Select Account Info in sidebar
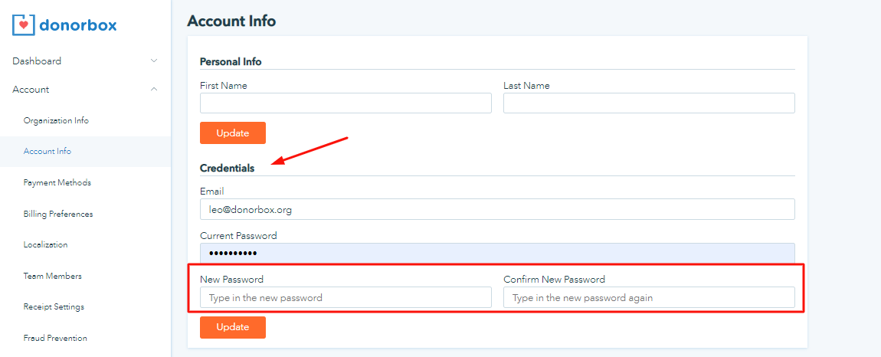 pos(47,152)
